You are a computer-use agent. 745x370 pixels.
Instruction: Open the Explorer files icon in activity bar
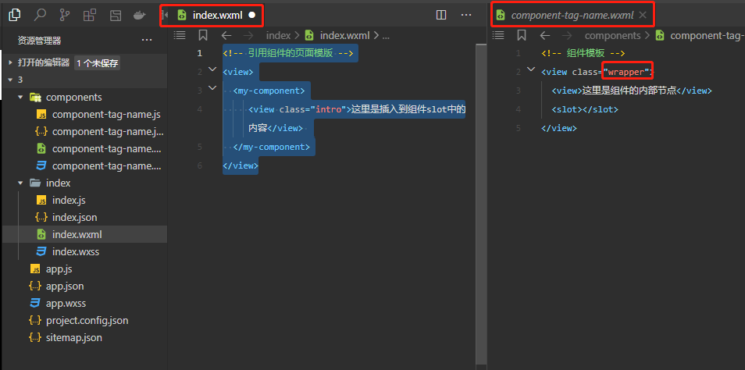tap(15, 15)
